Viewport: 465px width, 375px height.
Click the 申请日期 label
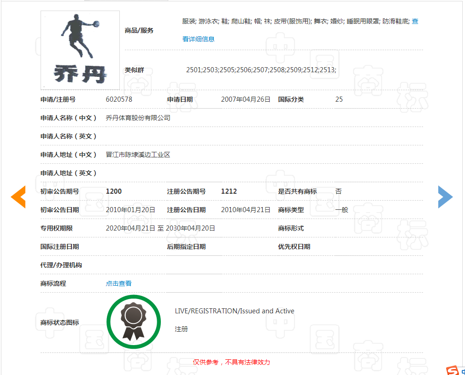[180, 99]
